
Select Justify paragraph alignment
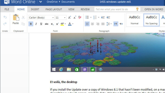click(103, 24)
